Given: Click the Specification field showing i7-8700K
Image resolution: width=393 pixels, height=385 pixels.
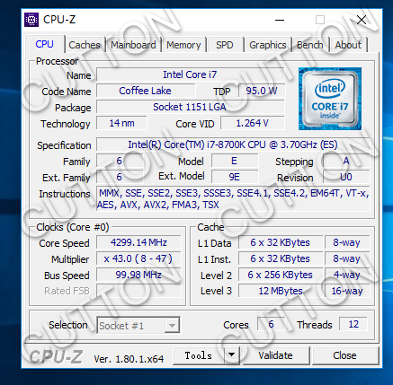Looking at the screenshot, I should point(233,144).
